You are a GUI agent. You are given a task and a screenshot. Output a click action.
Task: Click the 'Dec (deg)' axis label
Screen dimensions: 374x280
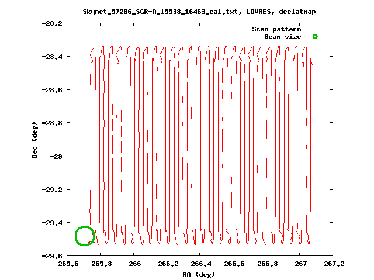pyautogui.click(x=35, y=140)
